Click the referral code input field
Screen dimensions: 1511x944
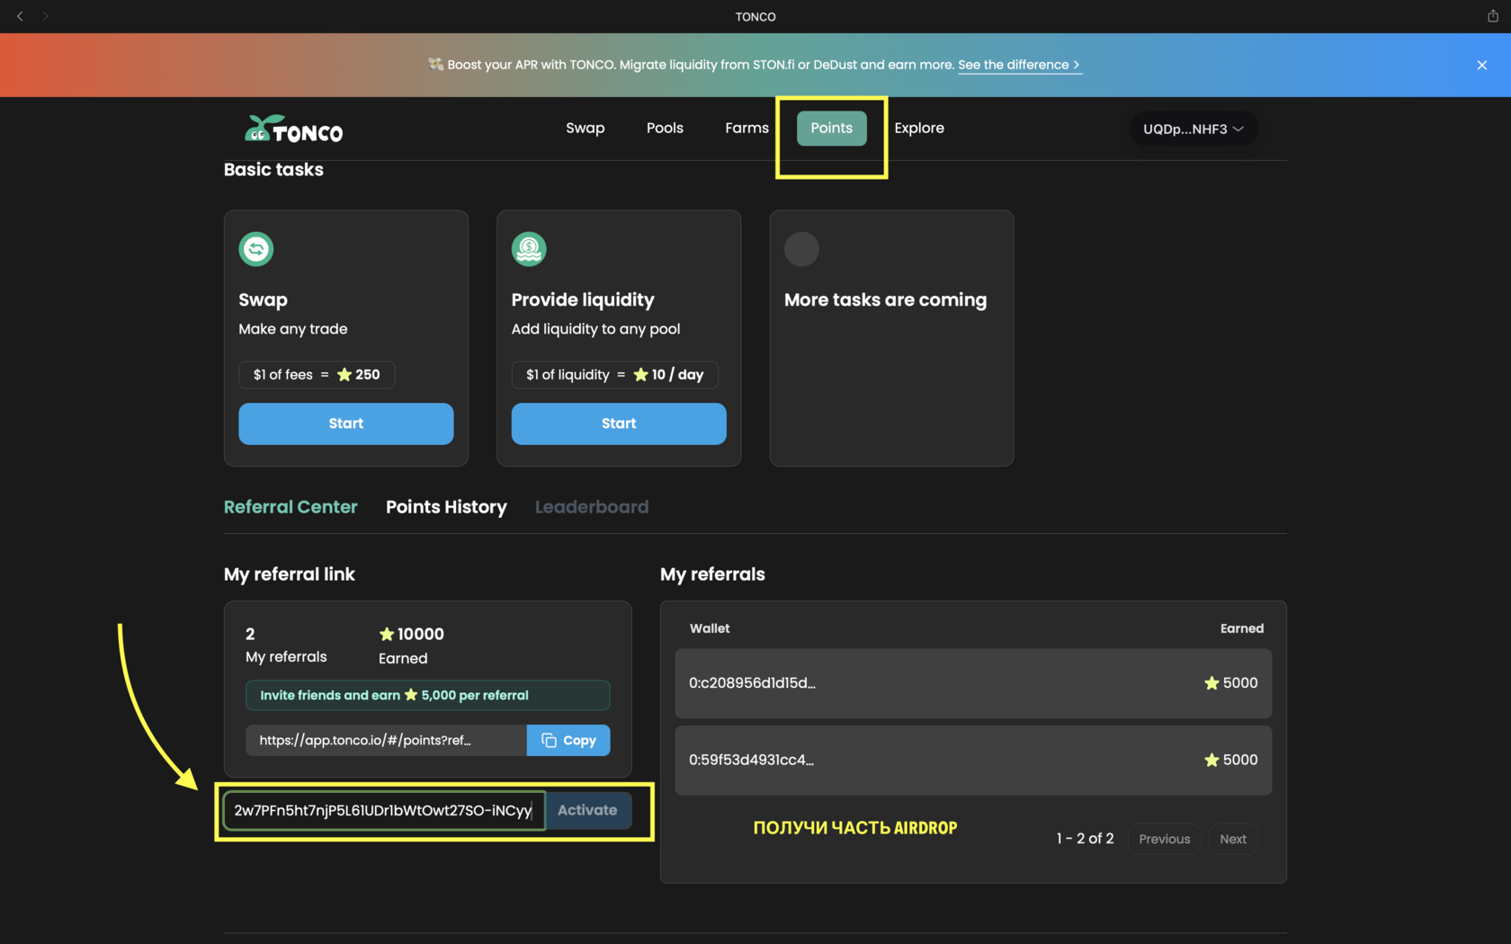384,810
